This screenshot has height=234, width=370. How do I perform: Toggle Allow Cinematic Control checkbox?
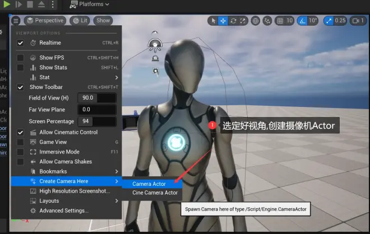(20, 132)
